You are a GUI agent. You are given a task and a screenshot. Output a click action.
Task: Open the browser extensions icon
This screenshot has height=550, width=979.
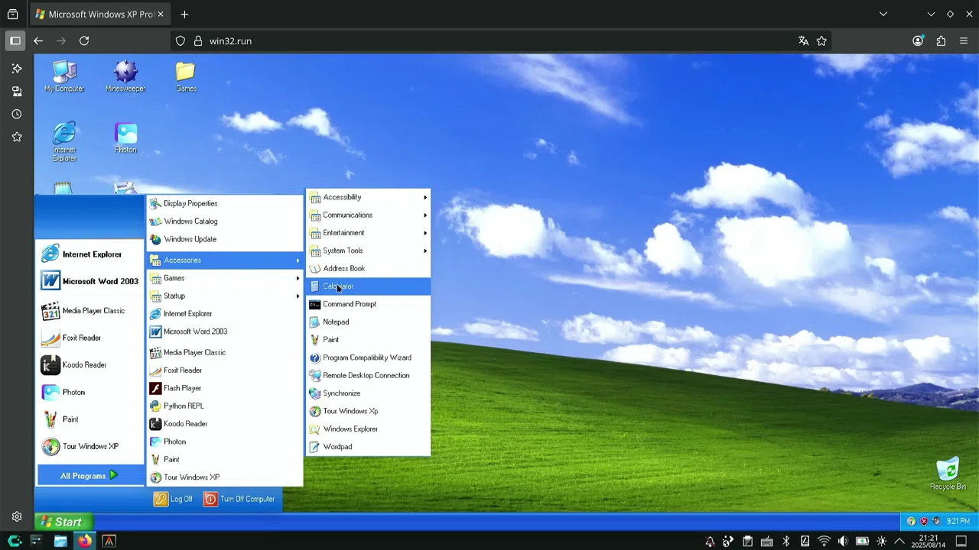pyautogui.click(x=941, y=41)
